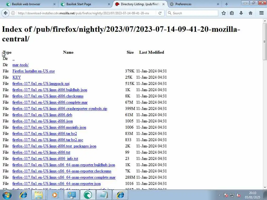Viewport: 267px width, 200px height.
Task: Close the Basilisk web browser tab
Action: pos(54,4)
